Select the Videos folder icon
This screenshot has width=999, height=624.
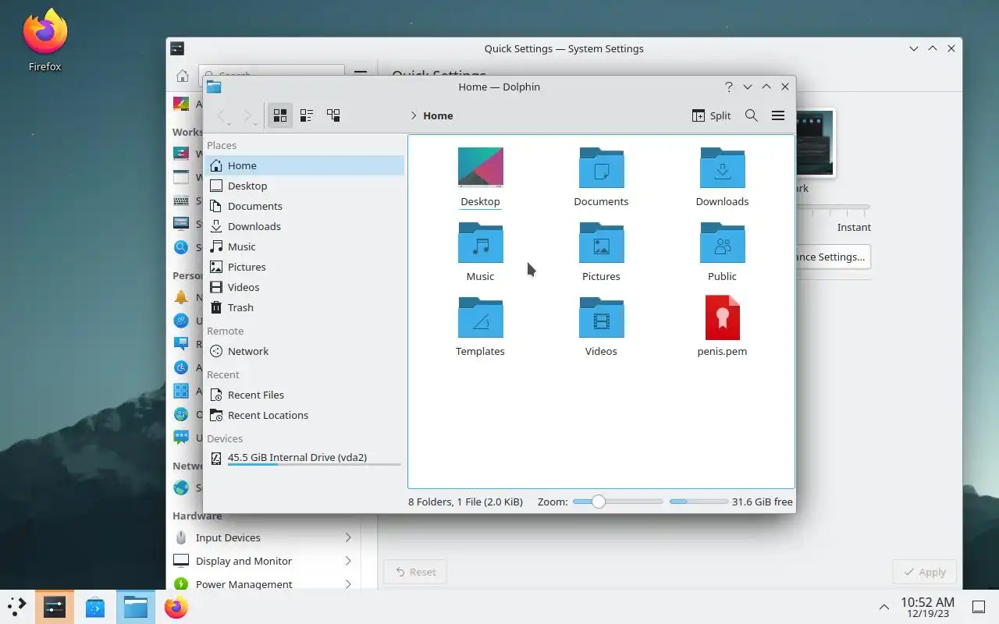click(x=601, y=317)
